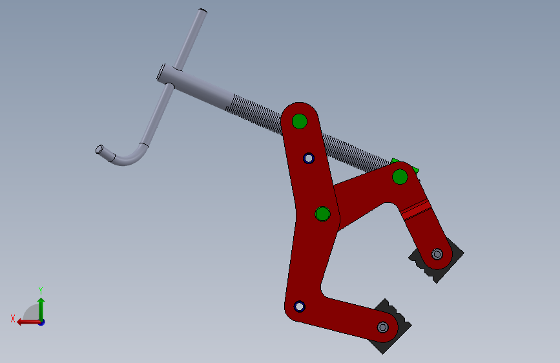
Task: Select the gray hex bolt on the upper jaw
Action: click(x=437, y=254)
